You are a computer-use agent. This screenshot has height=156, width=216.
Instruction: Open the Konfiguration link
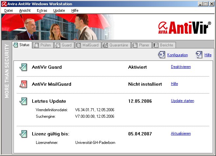[x=178, y=55]
